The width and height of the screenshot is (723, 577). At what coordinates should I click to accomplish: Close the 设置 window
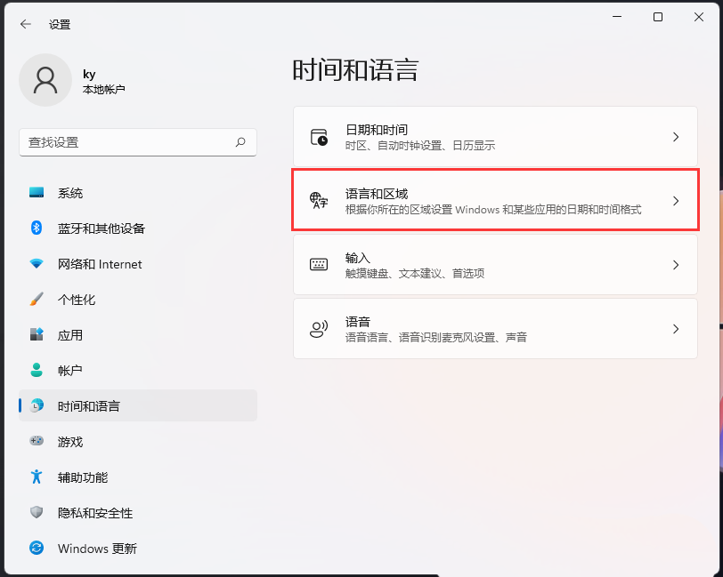(699, 17)
